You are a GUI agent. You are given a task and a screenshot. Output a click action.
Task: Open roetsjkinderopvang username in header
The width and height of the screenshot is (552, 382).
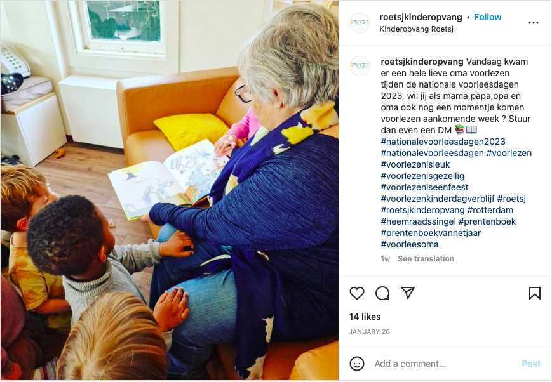[421, 17]
